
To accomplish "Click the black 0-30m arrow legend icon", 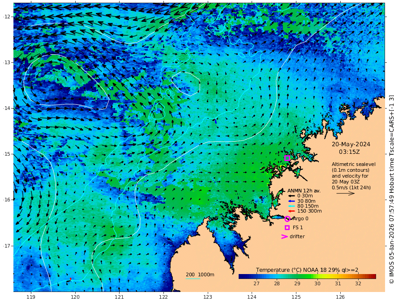I will point(291,196).
